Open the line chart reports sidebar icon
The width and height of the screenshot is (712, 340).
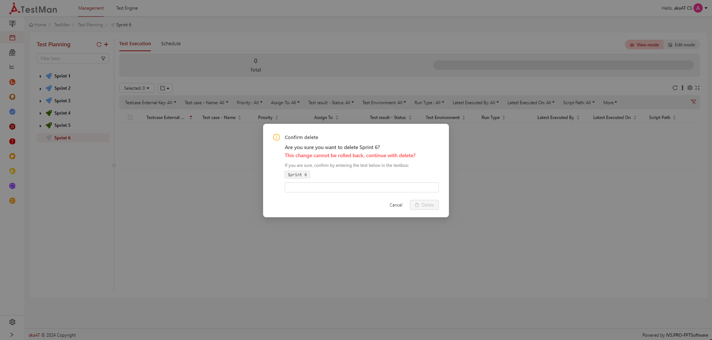tap(12, 67)
